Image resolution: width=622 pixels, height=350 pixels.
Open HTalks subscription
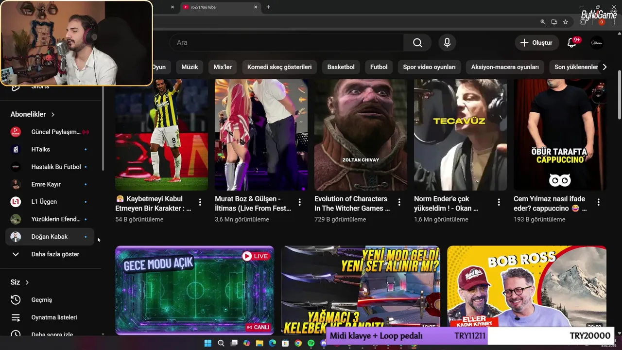[x=50, y=149]
